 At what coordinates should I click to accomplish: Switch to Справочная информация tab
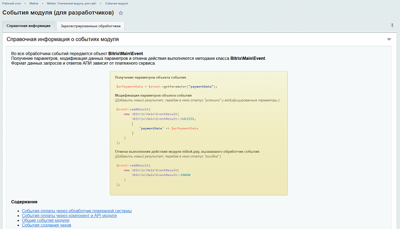[x=28, y=26]
